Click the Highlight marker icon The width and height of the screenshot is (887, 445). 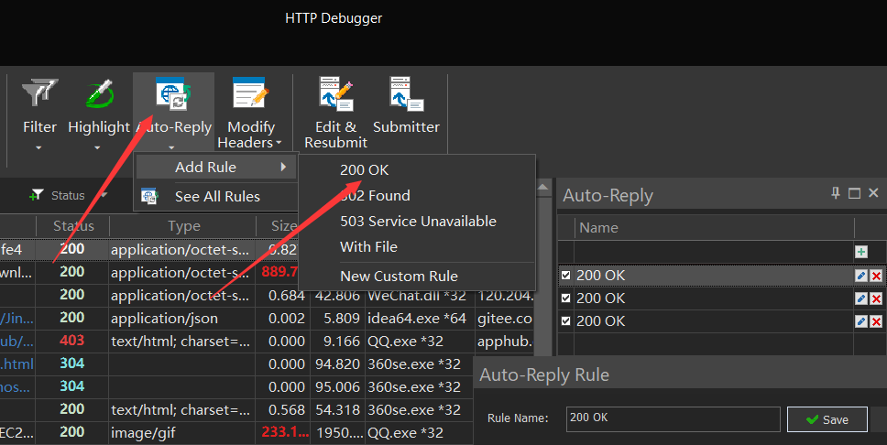[x=99, y=93]
